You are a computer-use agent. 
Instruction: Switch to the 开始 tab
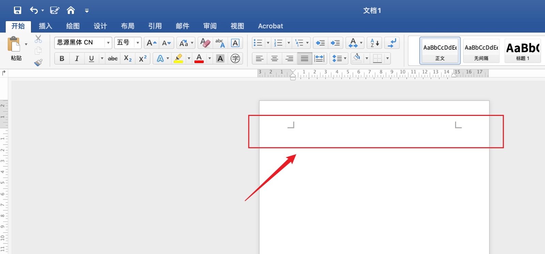[x=18, y=26]
